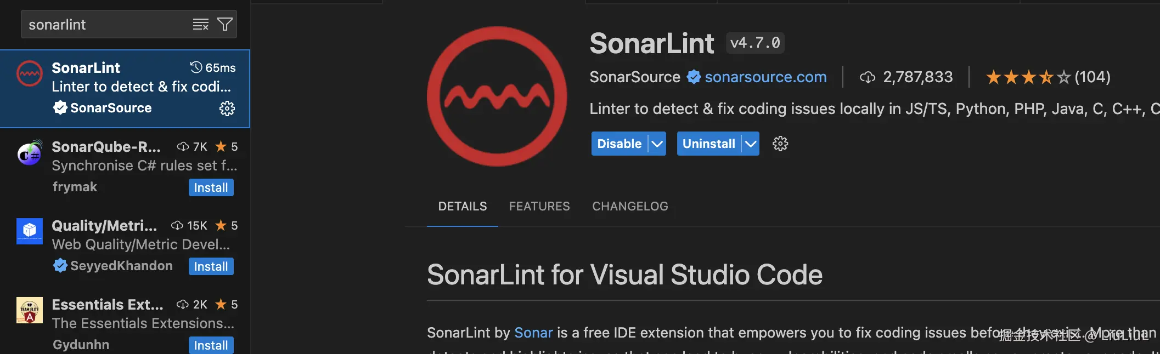This screenshot has width=1160, height=354.
Task: Disable the SonarLint extension
Action: point(620,144)
